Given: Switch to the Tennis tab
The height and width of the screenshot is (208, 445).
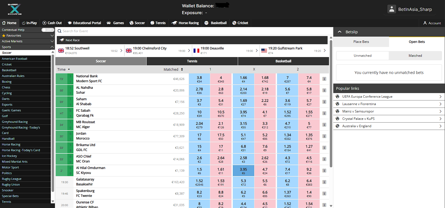Looking at the screenshot, I should tap(192, 61).
